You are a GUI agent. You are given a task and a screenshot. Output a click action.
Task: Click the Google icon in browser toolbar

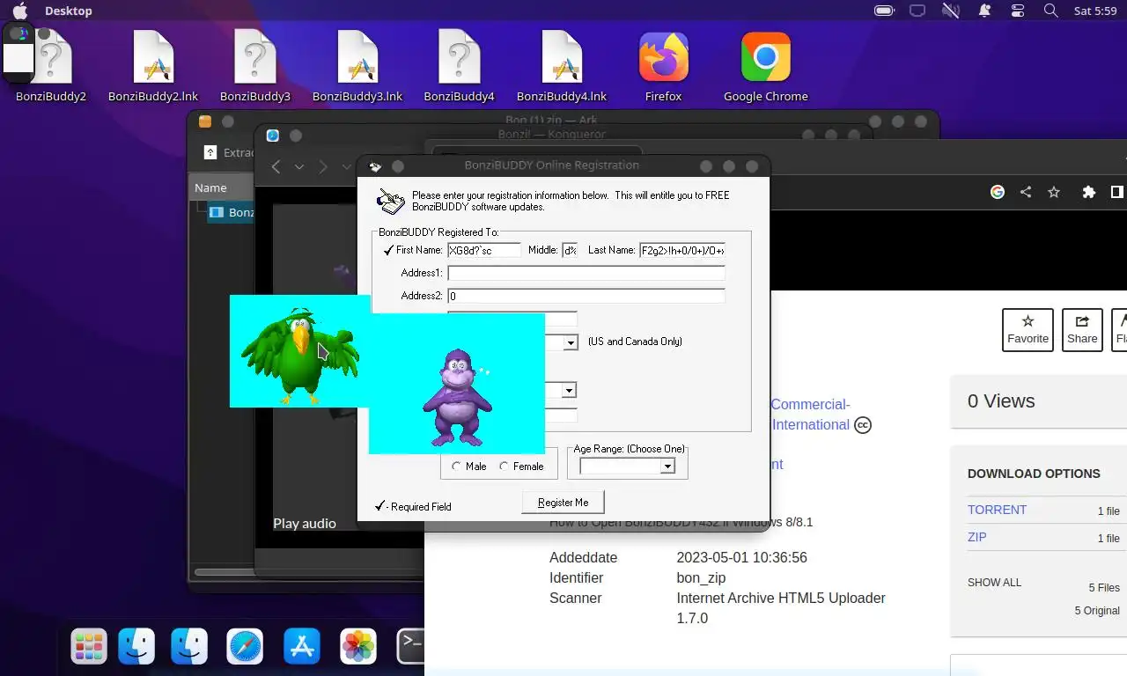pyautogui.click(x=998, y=192)
